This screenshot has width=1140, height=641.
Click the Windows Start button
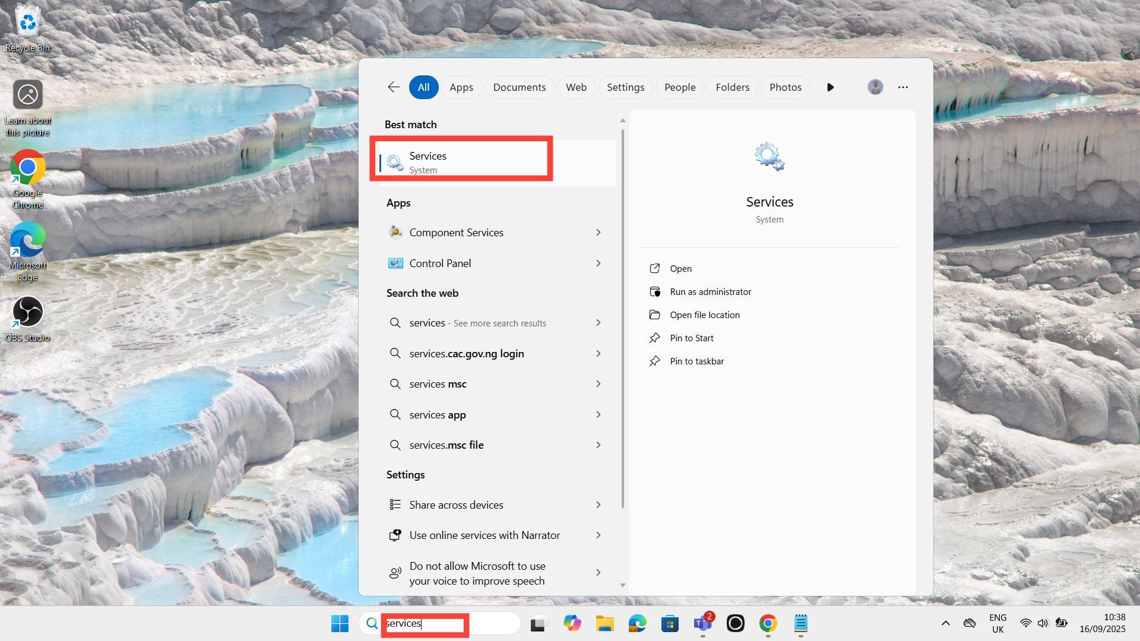tap(340, 623)
